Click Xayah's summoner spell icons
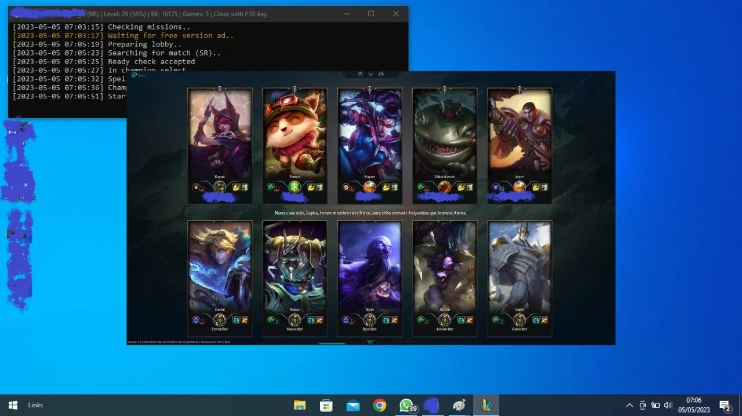 241,187
